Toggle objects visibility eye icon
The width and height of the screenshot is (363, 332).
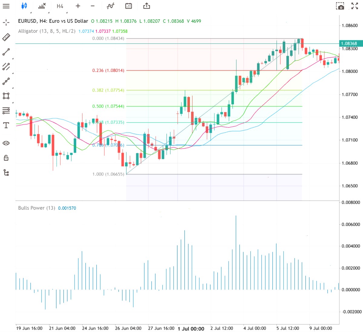click(x=6, y=143)
